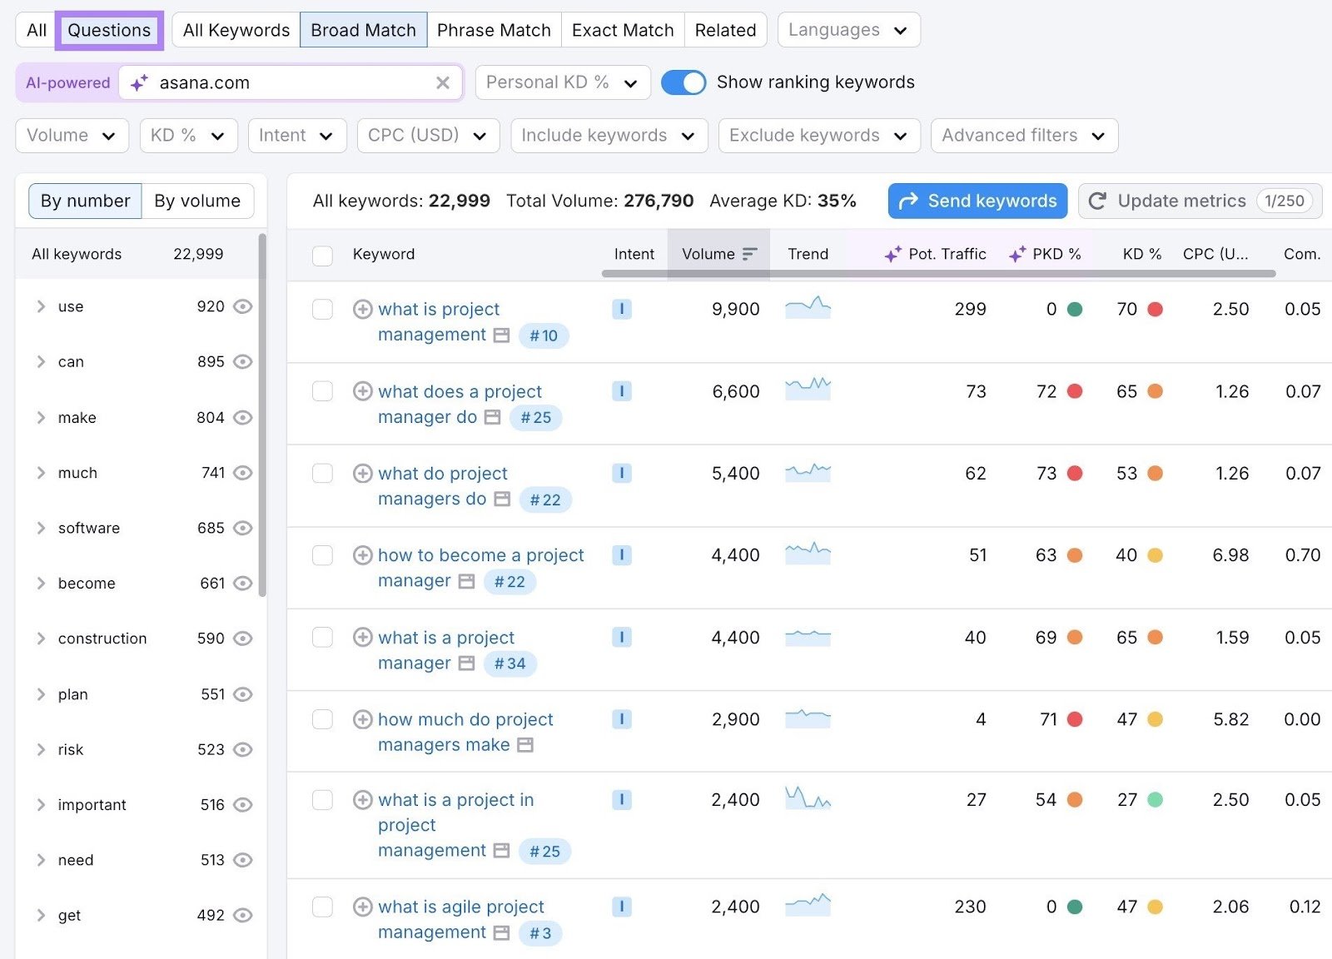Clear the asana.com search with the X icon

(442, 82)
